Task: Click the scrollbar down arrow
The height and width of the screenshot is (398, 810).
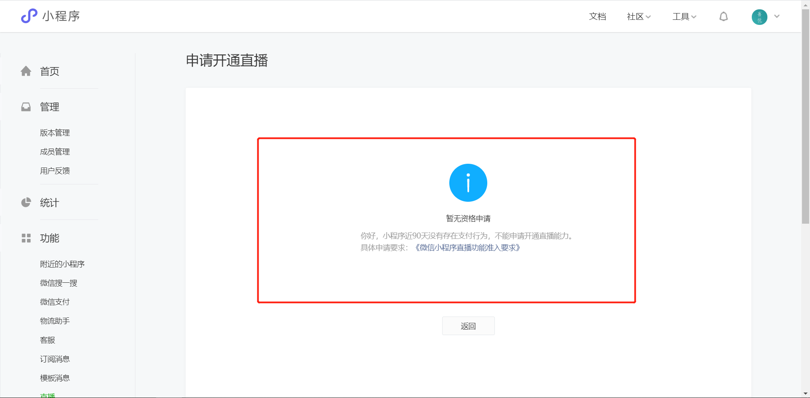Action: click(x=805, y=394)
